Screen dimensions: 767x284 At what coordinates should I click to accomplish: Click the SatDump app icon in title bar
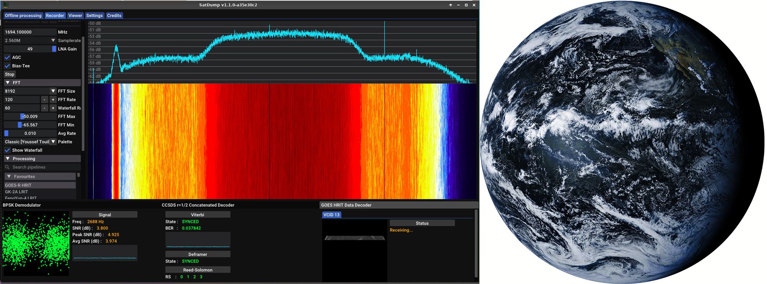[x=6, y=5]
